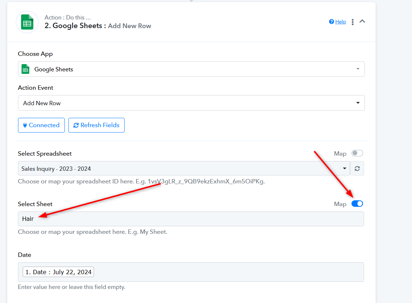Click the blue question mark help icon
412x303 pixels.
click(331, 22)
